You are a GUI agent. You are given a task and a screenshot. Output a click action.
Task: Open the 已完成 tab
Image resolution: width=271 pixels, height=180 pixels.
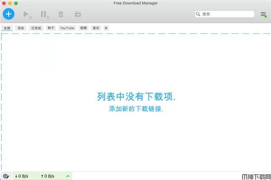pos(36,28)
